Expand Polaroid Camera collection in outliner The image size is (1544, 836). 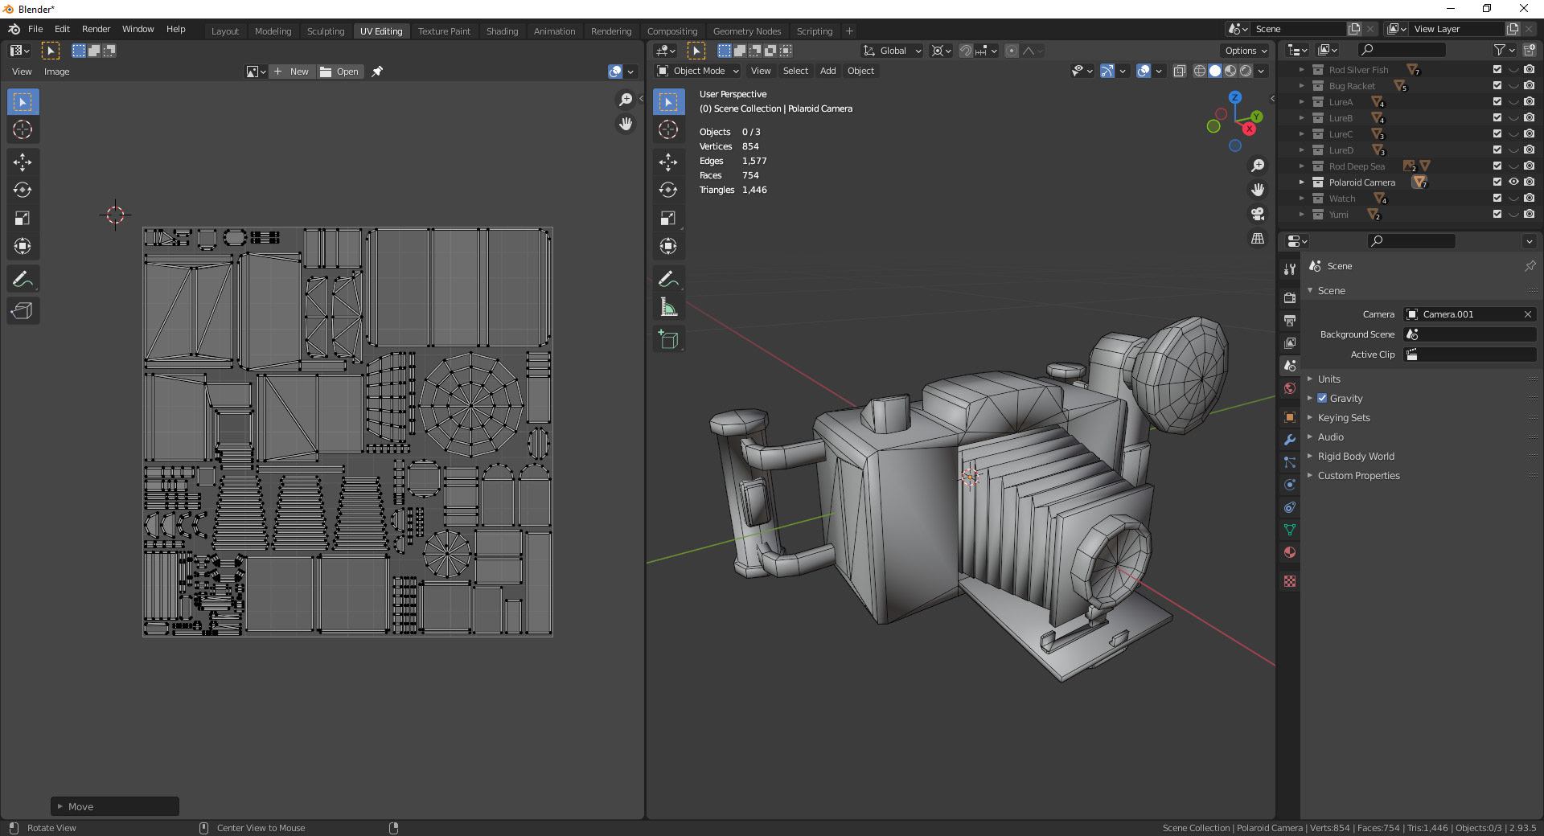(x=1301, y=182)
